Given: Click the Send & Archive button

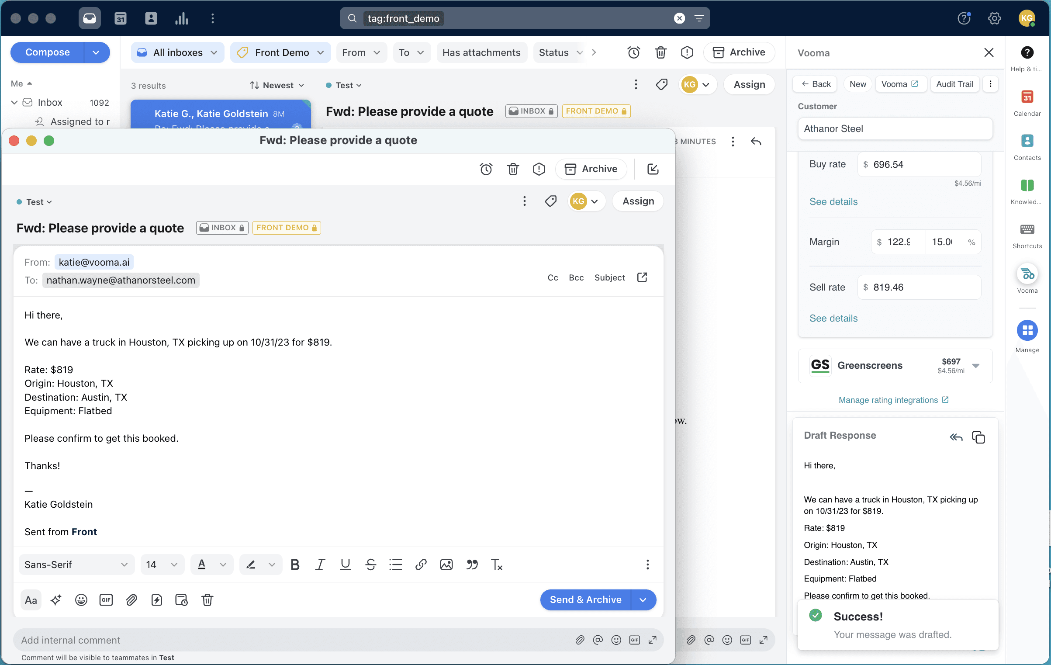Looking at the screenshot, I should pos(585,600).
